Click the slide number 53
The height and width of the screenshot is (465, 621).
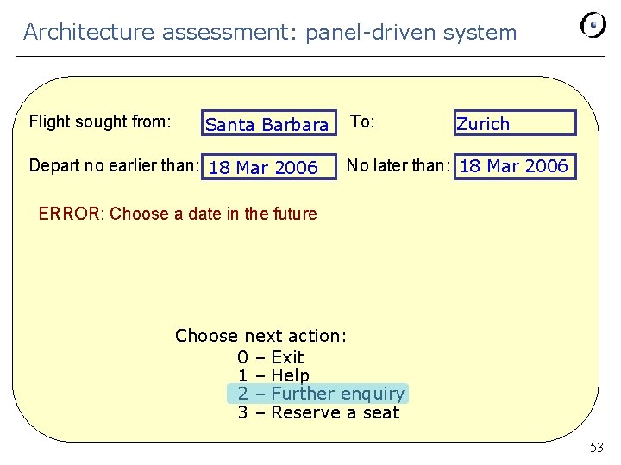pyautogui.click(x=597, y=448)
